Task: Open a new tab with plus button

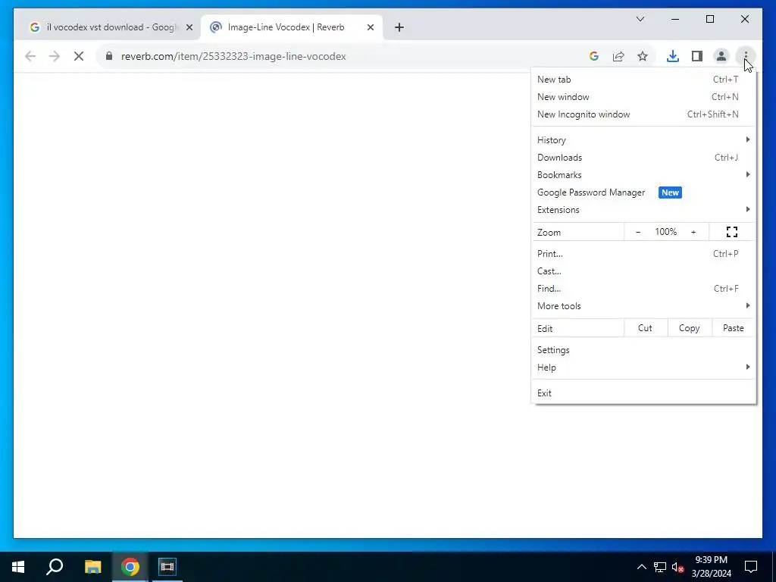Action: click(399, 27)
